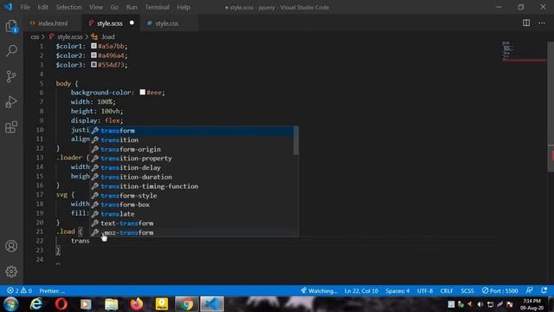This screenshot has height=312, width=554.
Task: Open the Explorer view in activity bar
Action: point(11,26)
